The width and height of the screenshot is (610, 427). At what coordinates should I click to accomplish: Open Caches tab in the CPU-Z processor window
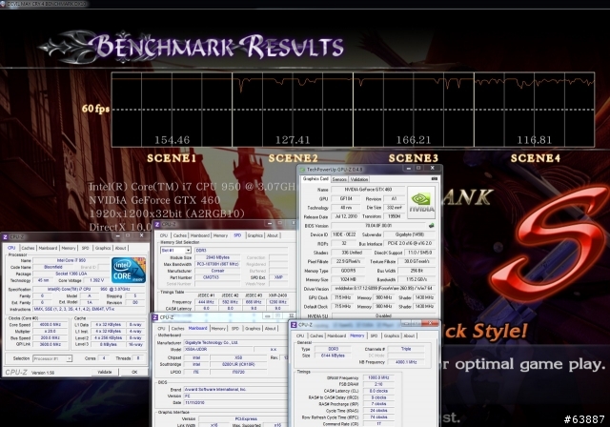tap(28, 248)
